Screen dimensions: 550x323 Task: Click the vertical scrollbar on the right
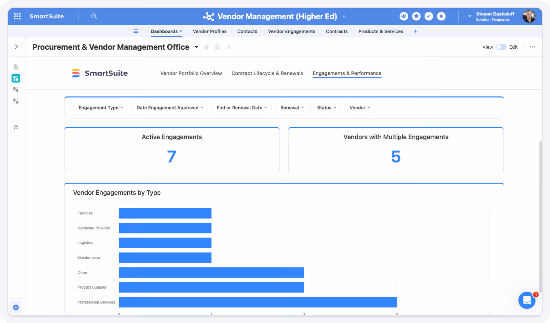540,216
